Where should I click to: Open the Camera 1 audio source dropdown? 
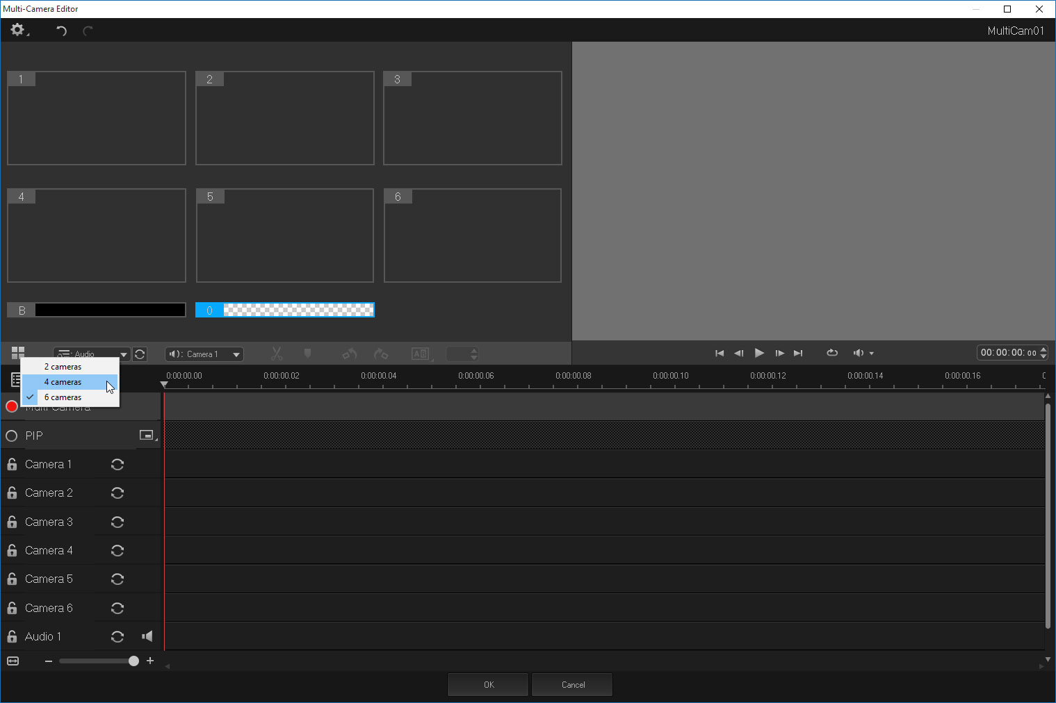point(204,354)
